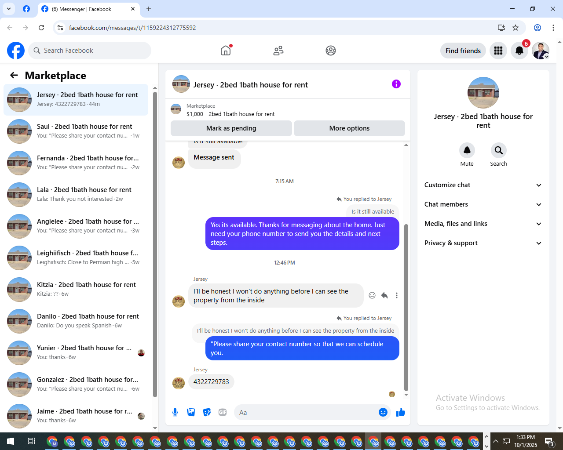The height and width of the screenshot is (450, 563).
Task: Click the chat messages scrollbar
Action: tap(406, 308)
